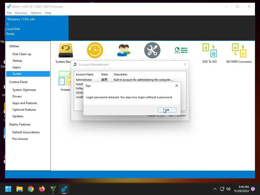Image resolution: width=260 pixels, height=195 pixels.
Task: Select Disk Clean-up in sidebar
Action: coord(28,54)
